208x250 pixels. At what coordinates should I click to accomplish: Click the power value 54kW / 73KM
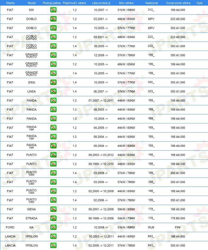pos(126,218)
